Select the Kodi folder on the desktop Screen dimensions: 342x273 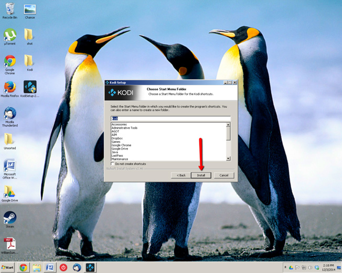[30, 63]
